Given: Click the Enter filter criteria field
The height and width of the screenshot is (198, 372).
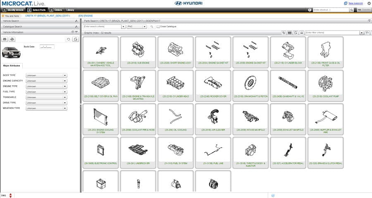Looking at the screenshot, I should pos(332,33).
